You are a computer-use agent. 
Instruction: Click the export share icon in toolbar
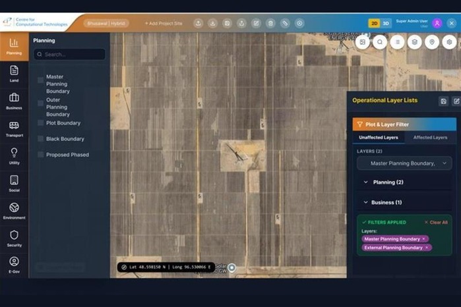point(241,23)
